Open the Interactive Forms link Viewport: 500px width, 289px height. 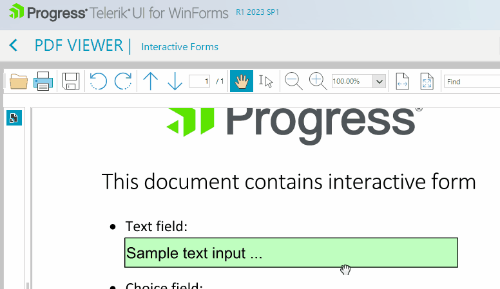click(180, 47)
